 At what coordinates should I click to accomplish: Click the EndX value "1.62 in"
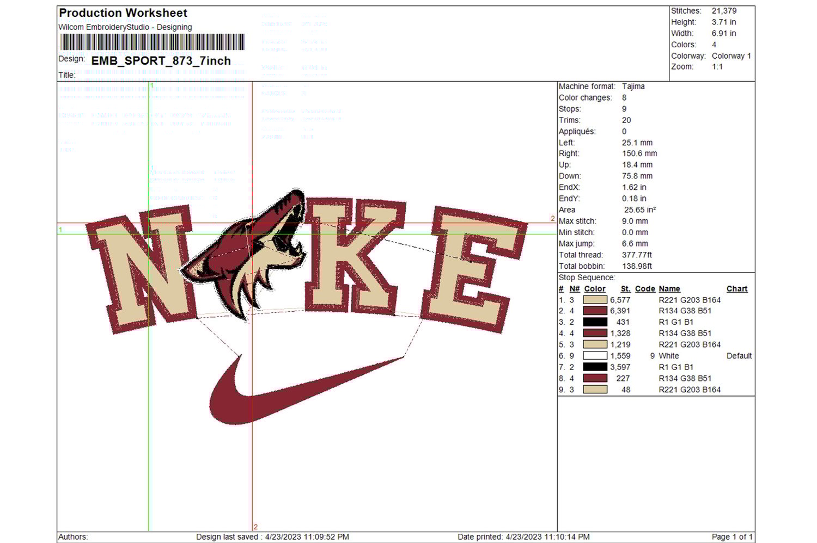coord(635,187)
